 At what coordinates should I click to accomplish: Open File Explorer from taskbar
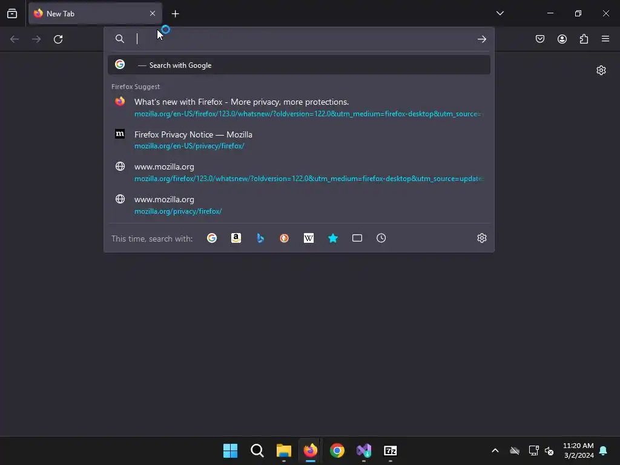click(284, 450)
